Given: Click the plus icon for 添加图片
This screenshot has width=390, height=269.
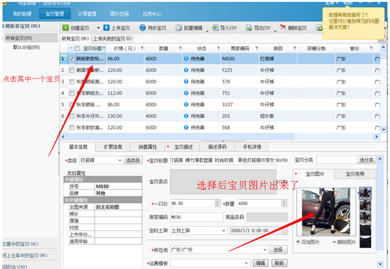Looking at the screenshot, I should [298, 242].
